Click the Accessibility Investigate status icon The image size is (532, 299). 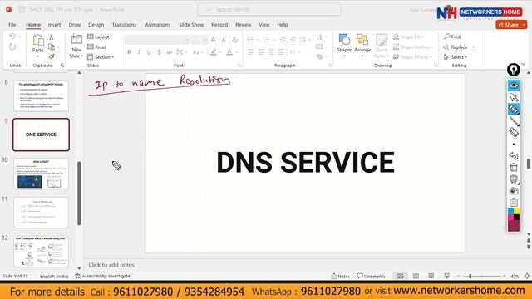(x=102, y=276)
